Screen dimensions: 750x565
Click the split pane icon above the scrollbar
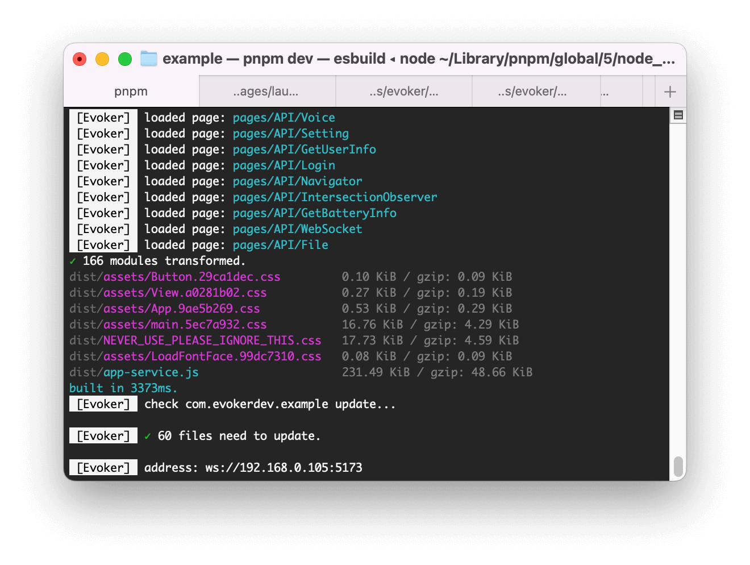(x=678, y=115)
